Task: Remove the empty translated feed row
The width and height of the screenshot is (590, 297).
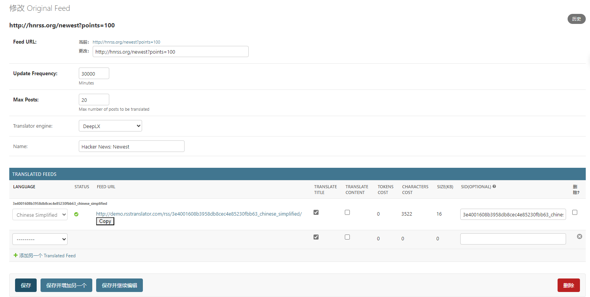Action: 579,236
